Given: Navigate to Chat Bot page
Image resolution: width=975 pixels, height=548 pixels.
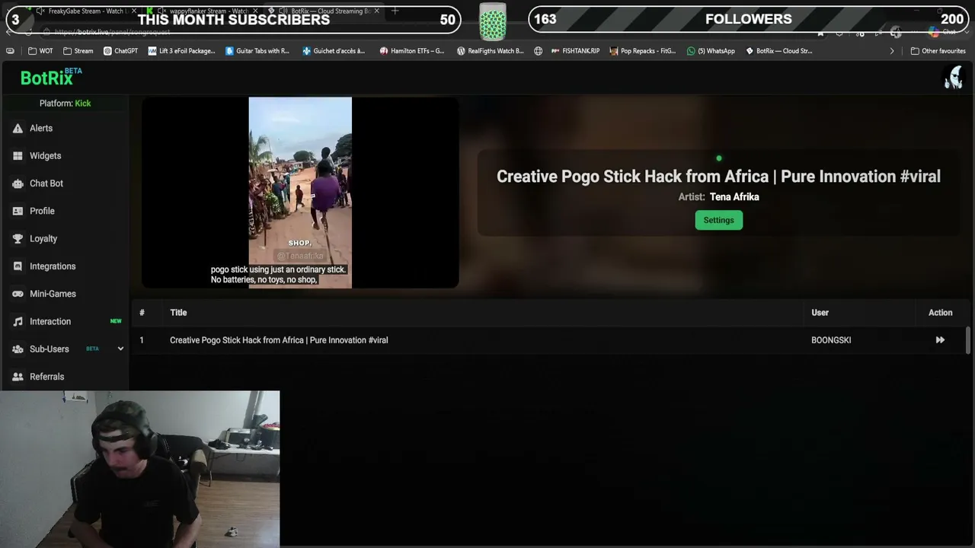Looking at the screenshot, I should 46,183.
